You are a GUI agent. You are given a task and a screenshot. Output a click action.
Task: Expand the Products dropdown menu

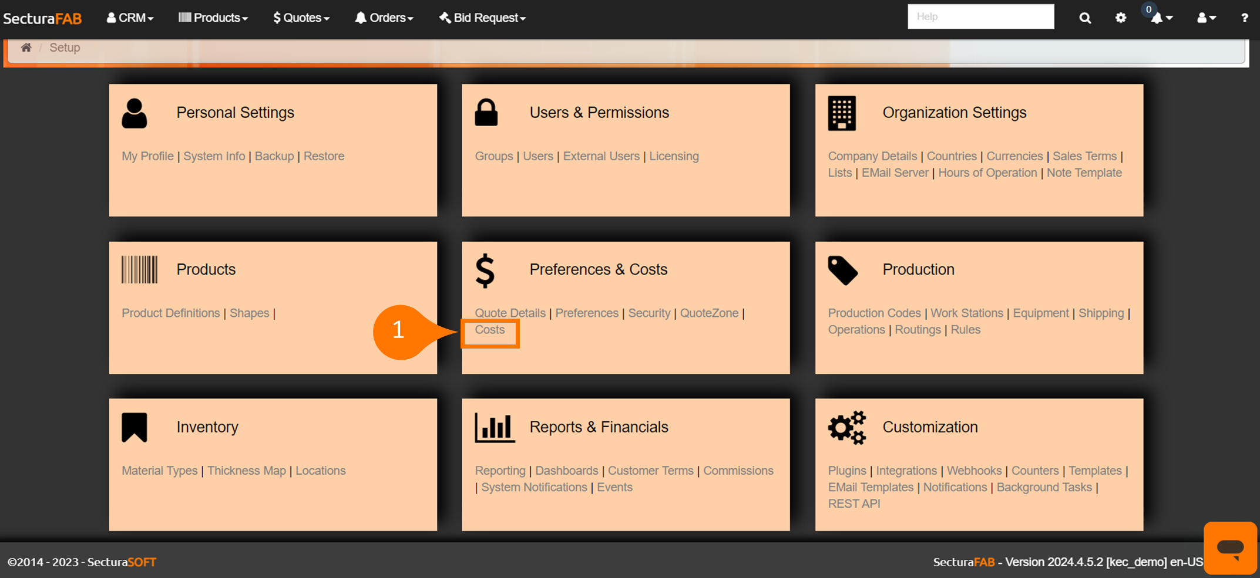click(x=213, y=18)
